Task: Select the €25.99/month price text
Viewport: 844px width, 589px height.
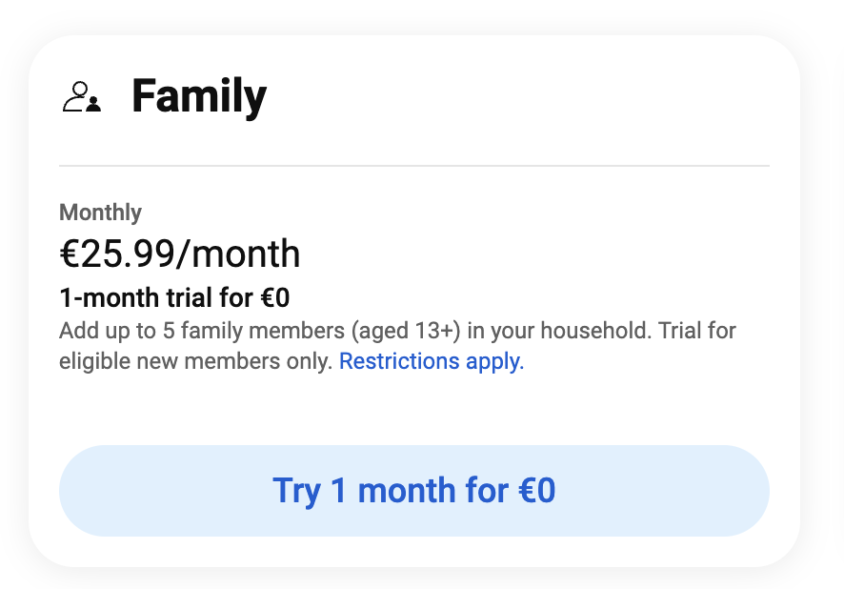Action: coord(180,254)
